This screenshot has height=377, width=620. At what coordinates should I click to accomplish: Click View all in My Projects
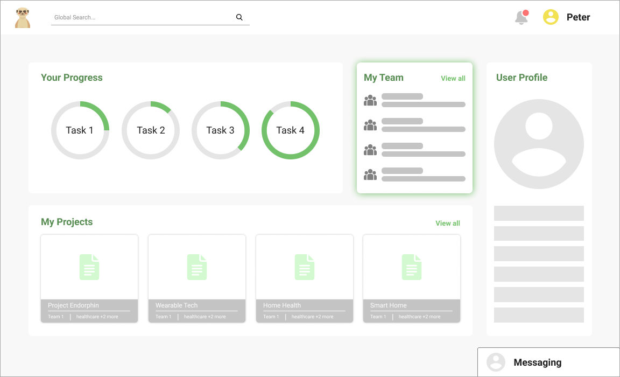[448, 224]
